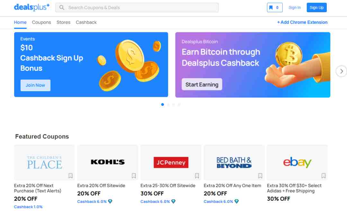Bookmark the JCPenney coupon
The image size is (347, 219).
click(197, 176)
